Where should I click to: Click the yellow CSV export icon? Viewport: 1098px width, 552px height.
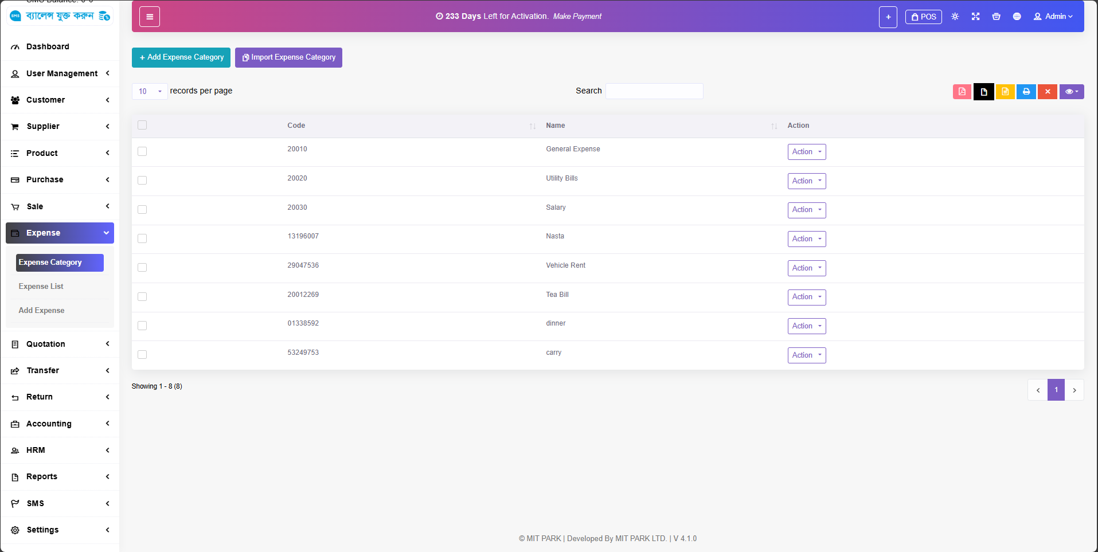click(x=1005, y=92)
